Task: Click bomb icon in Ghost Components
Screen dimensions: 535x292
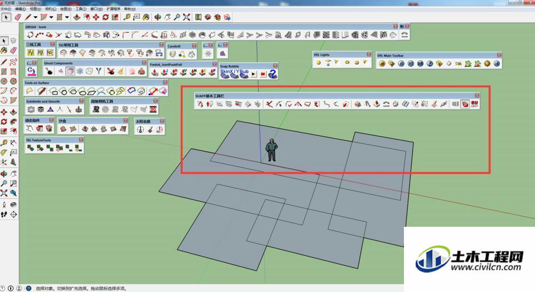Action: (x=49, y=71)
